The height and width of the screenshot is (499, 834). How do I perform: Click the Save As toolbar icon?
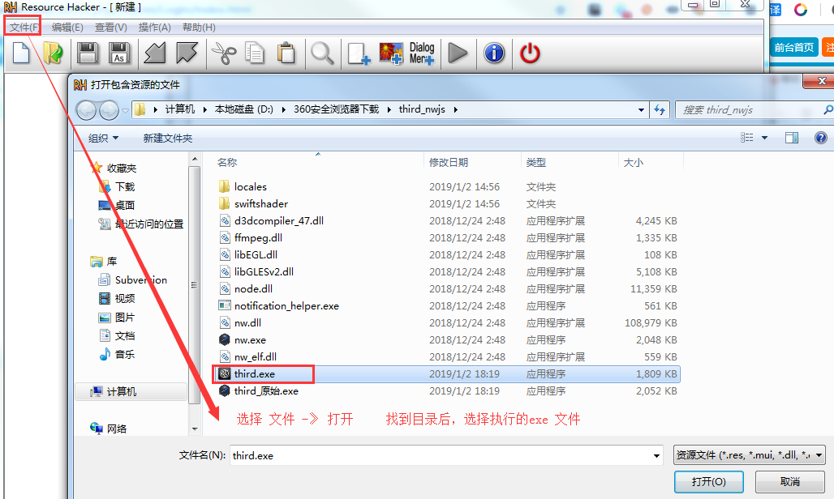pos(119,53)
